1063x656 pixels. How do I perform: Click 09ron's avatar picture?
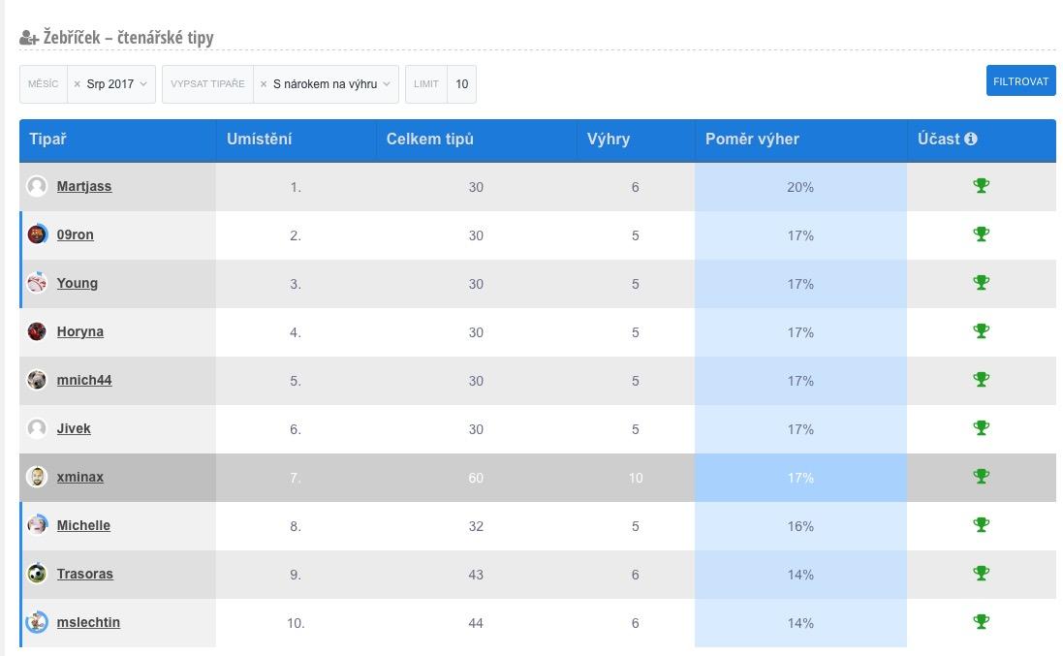(37, 234)
